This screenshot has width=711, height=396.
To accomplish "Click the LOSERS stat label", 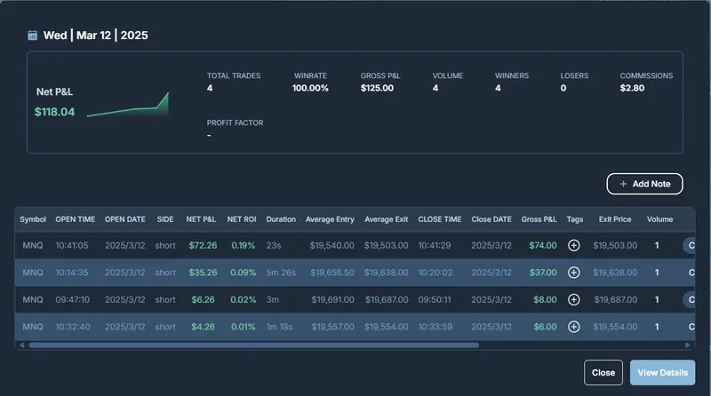I will [574, 75].
